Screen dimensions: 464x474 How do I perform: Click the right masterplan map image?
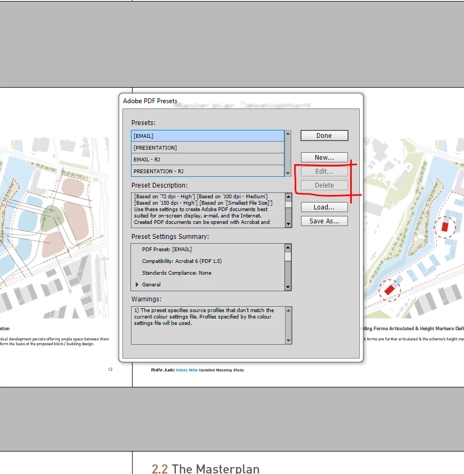pyautogui.click(x=414, y=228)
